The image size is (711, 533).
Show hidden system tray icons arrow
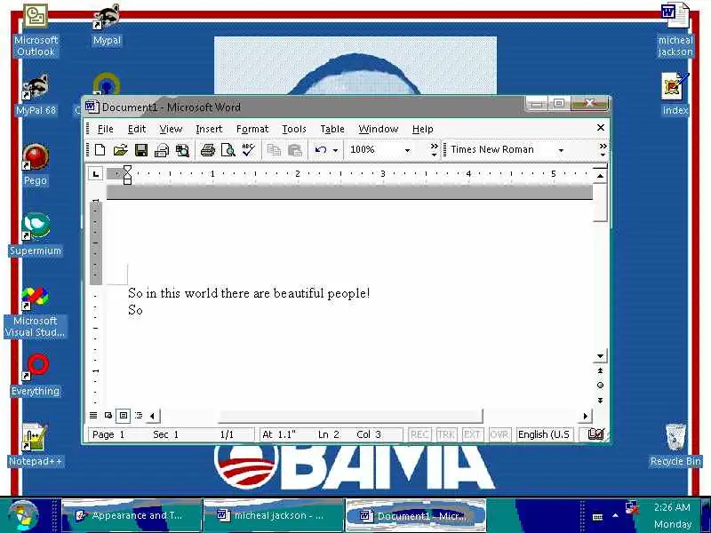[x=615, y=516]
